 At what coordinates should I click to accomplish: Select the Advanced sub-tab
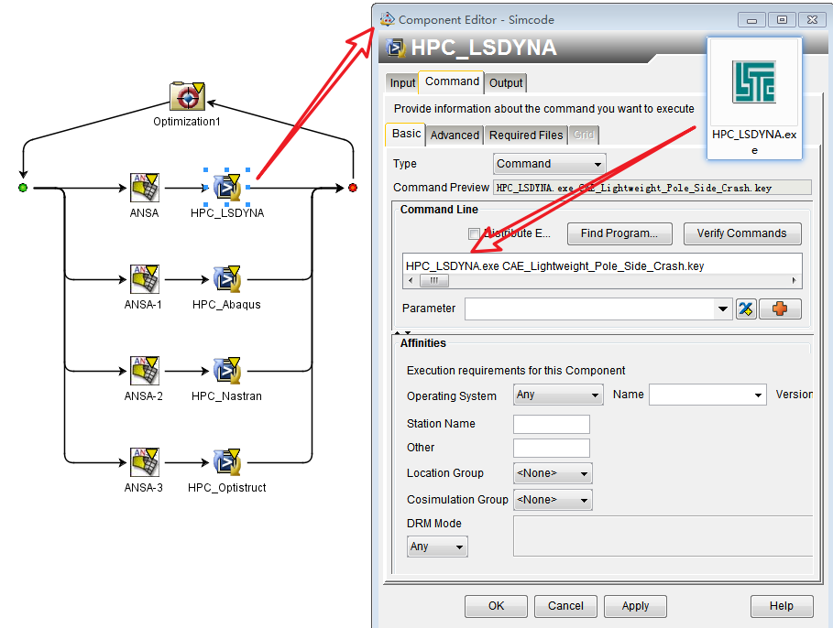[x=455, y=135]
